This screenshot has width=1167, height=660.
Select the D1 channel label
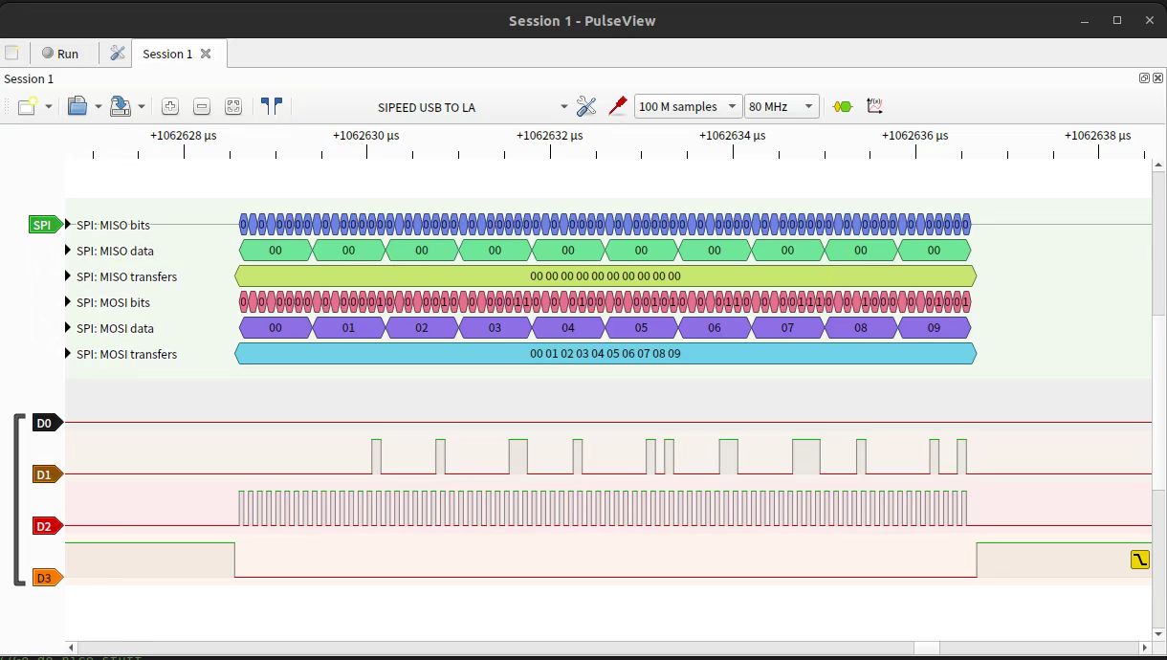[x=46, y=474]
